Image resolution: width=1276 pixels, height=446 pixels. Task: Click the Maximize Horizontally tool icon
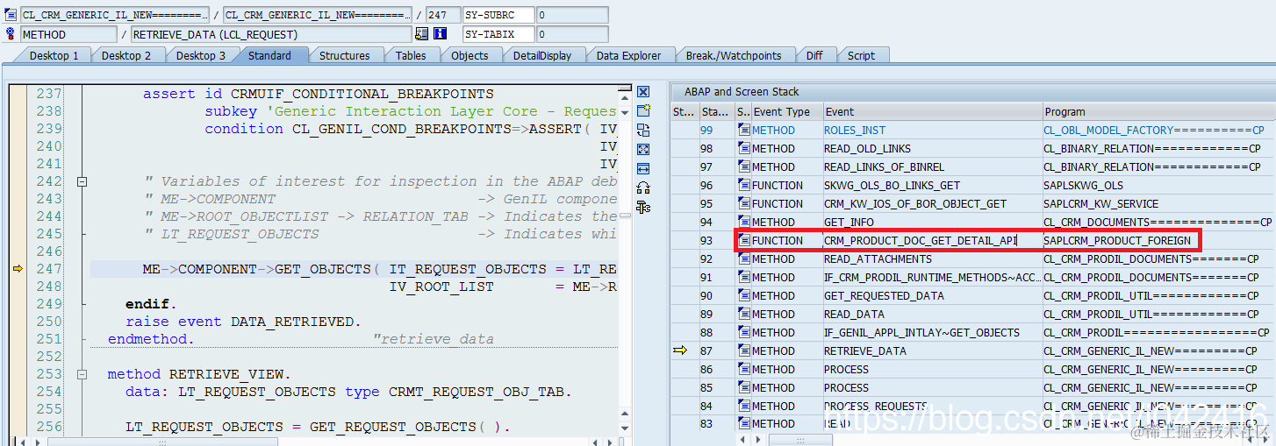tap(643, 168)
